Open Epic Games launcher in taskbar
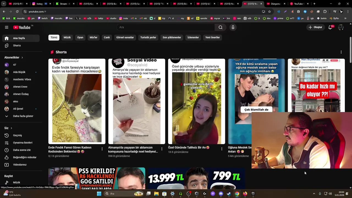The image size is (352, 198). click(253, 194)
